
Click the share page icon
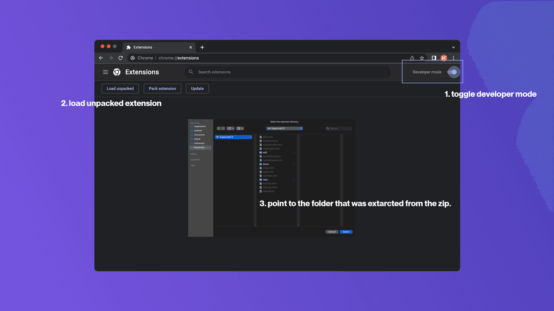click(412, 58)
